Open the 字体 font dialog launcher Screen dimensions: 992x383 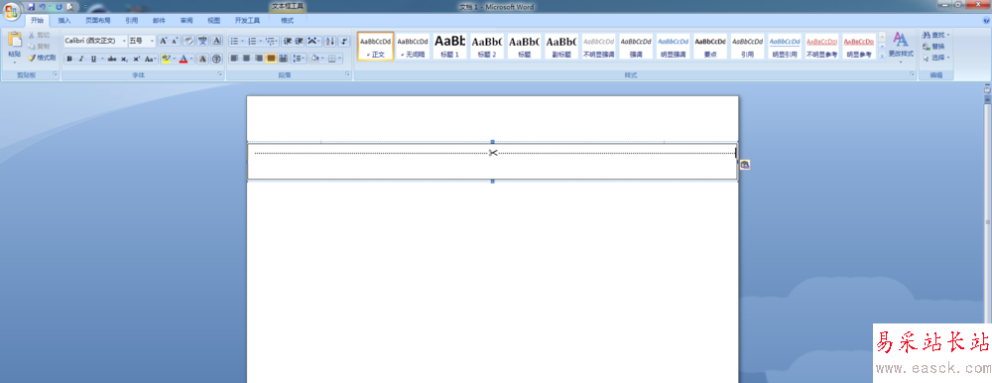(220, 74)
